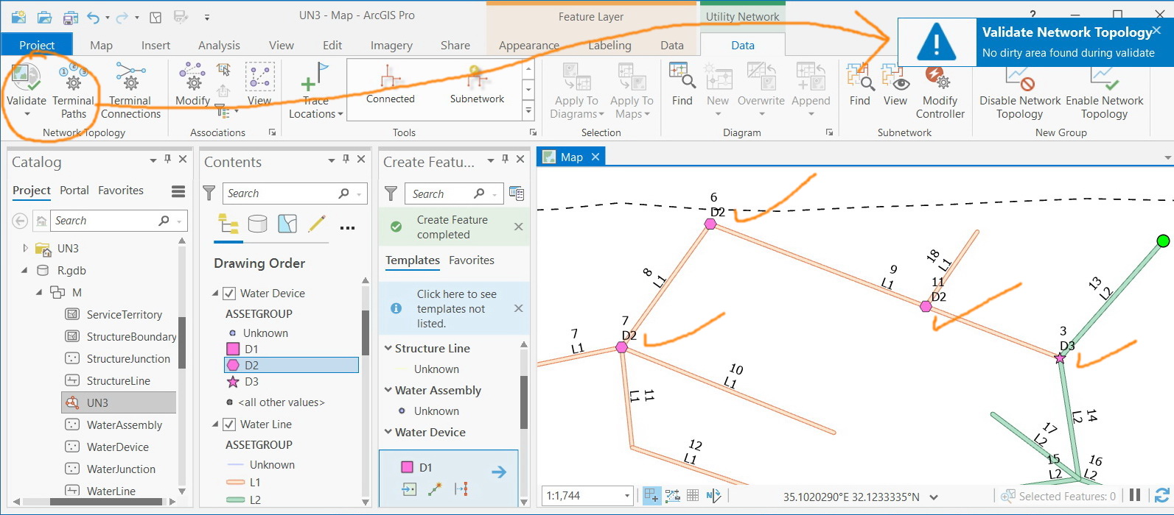Screen dimensions: 1174x515
Task: Refresh map with status bar icon
Action: click(x=1161, y=496)
